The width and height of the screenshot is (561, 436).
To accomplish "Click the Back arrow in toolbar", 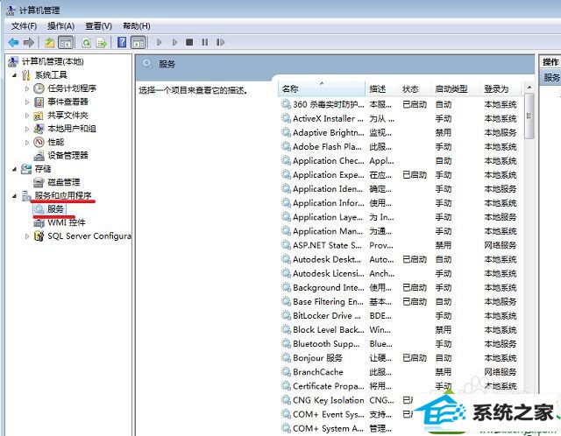I will click(14, 43).
